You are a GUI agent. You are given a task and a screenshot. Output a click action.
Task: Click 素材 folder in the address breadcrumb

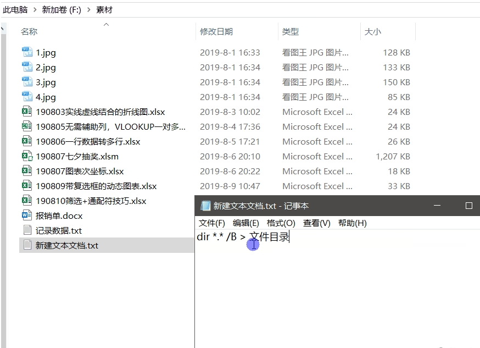104,10
